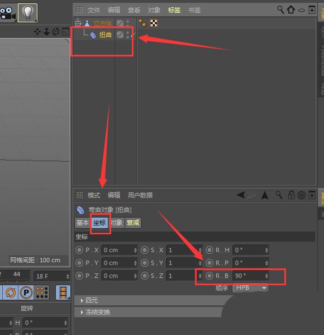
Task: Expand the 四元 section
Action: pos(92,300)
